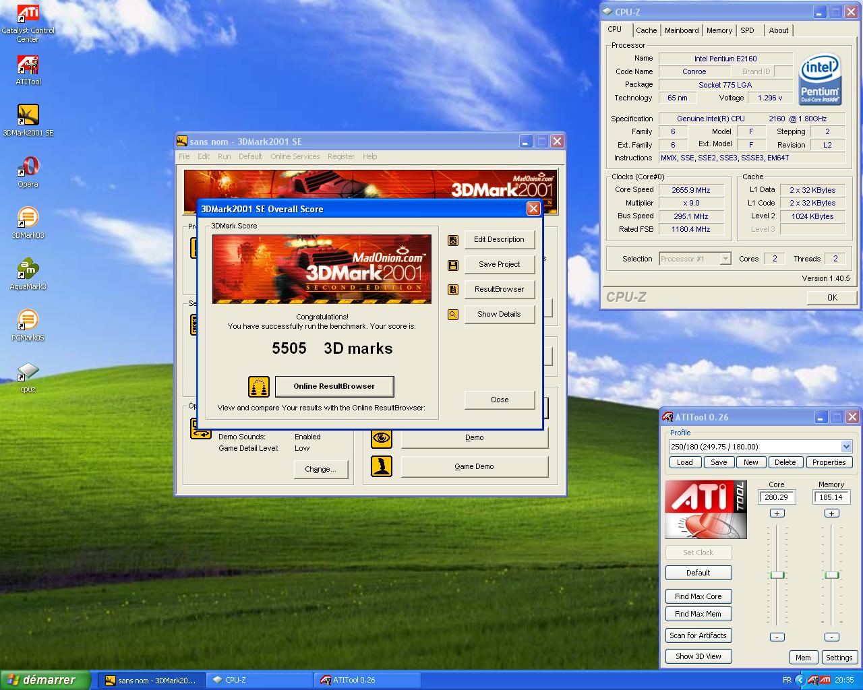863x690 pixels.
Task: Click the Save Project floppy disk icon
Action: pyautogui.click(x=453, y=265)
